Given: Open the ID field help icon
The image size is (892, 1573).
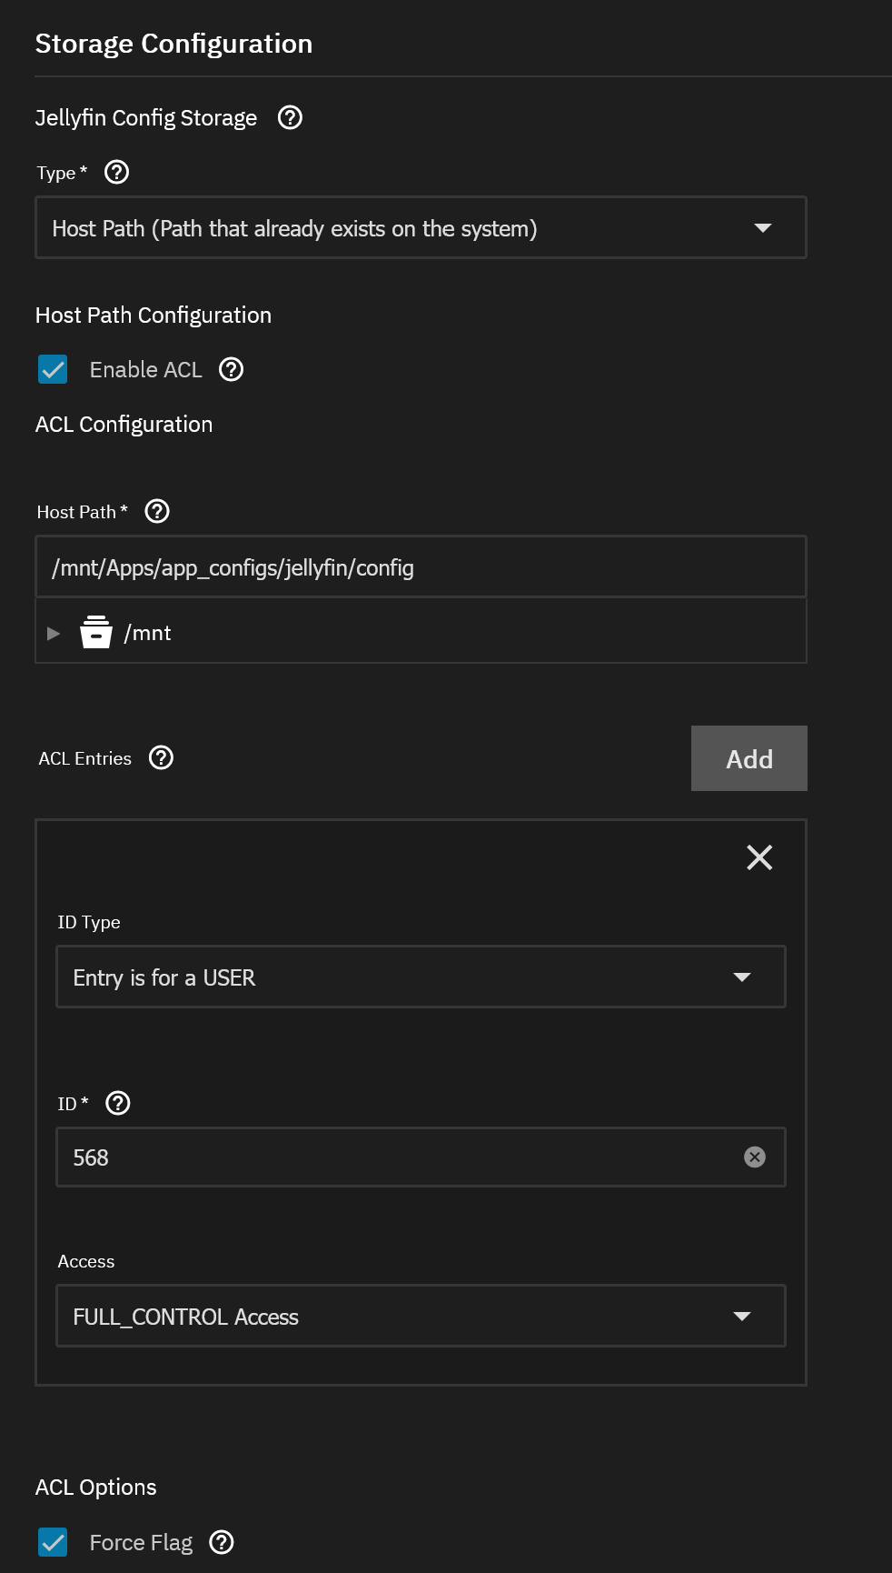Looking at the screenshot, I should [118, 1103].
